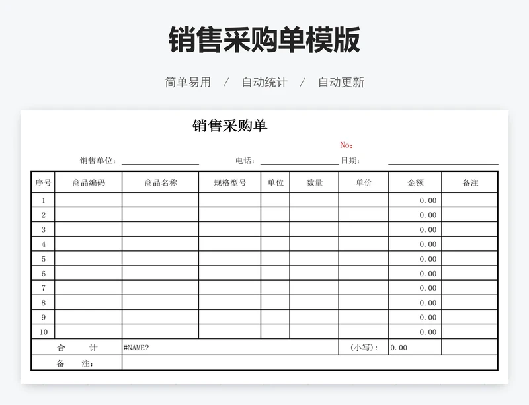This screenshot has height=405, width=529.
Task: Click row number 4 cell
Action: 43,244
